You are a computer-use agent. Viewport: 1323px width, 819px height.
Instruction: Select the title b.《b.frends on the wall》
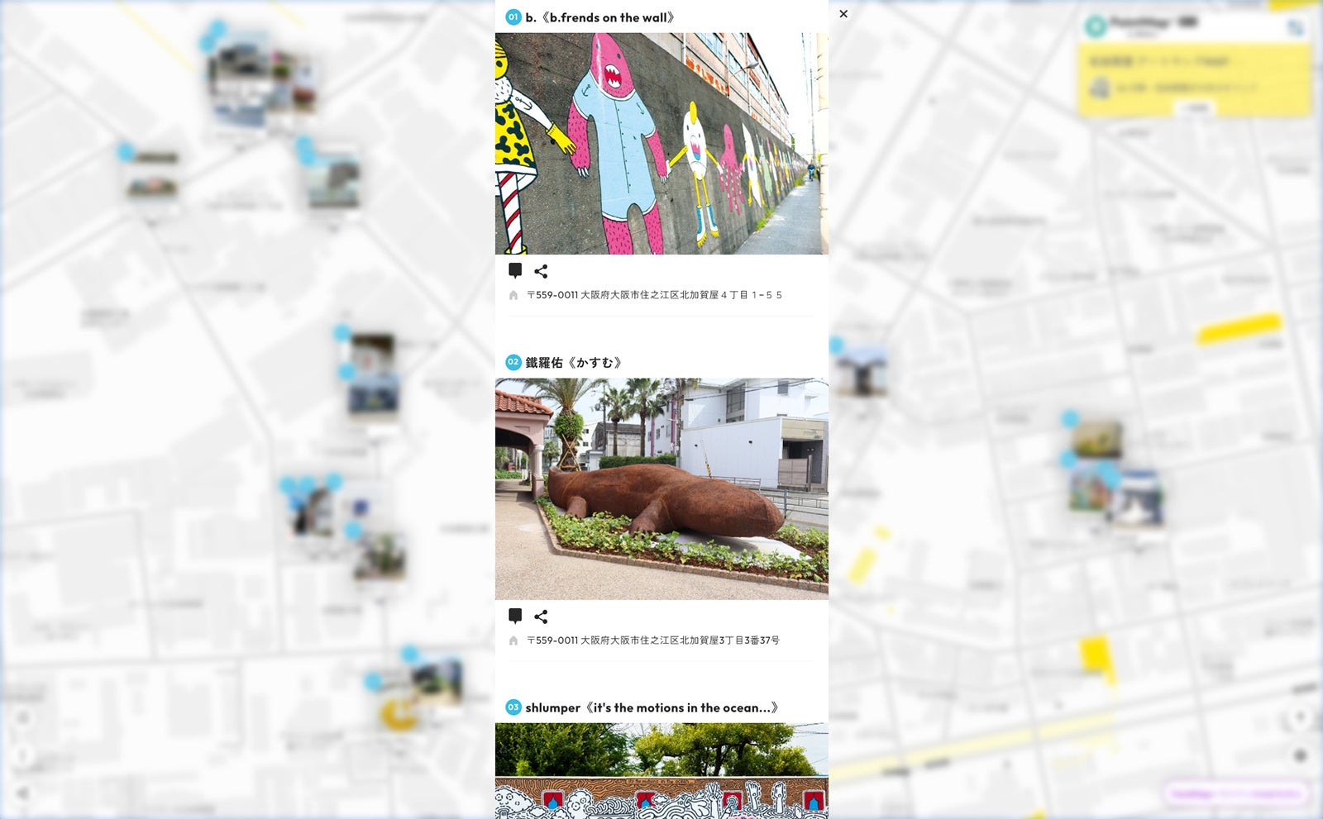pyautogui.click(x=600, y=17)
